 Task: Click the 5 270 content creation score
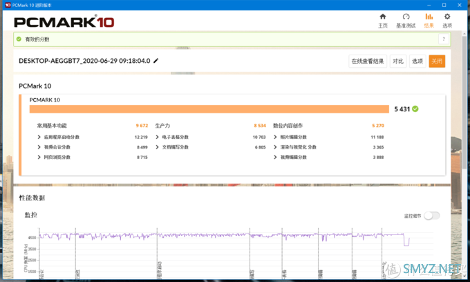(378, 126)
